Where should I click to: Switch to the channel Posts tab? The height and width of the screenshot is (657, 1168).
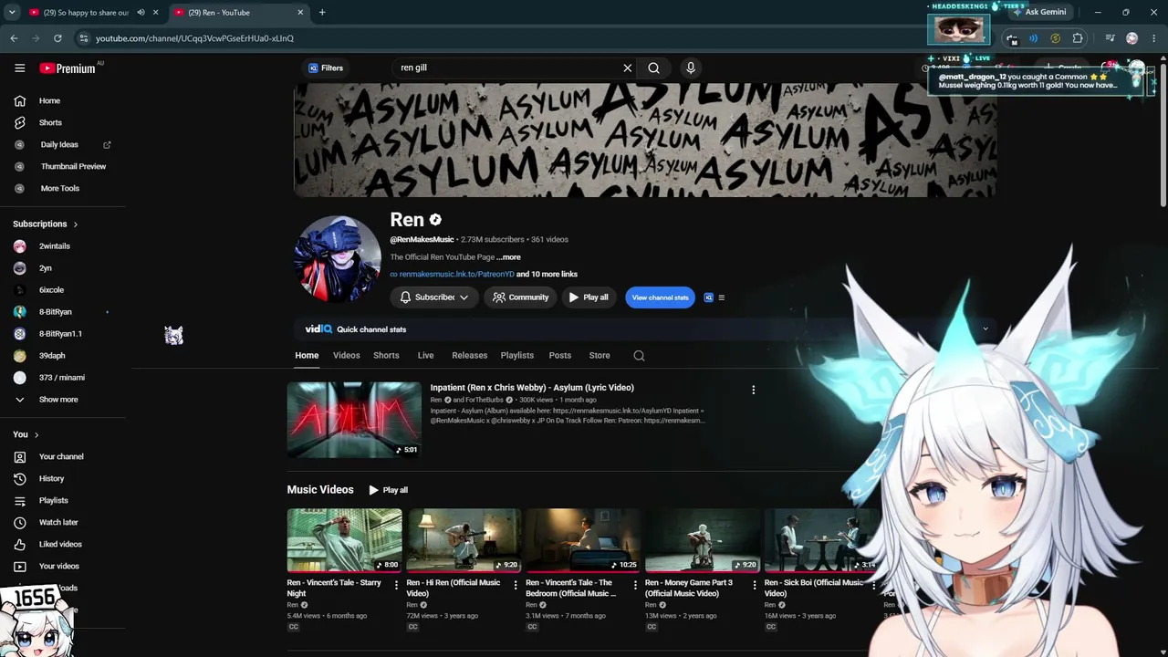(x=560, y=356)
